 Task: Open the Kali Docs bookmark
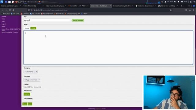(x=24, y=14)
